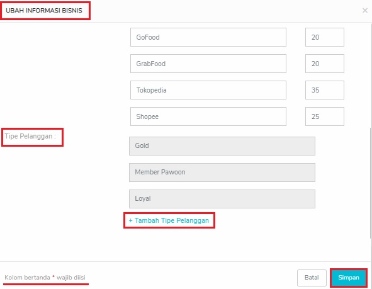Click the plus sign before Tambah Tipe Pelanggan
372x289 pixels.
pos(131,220)
